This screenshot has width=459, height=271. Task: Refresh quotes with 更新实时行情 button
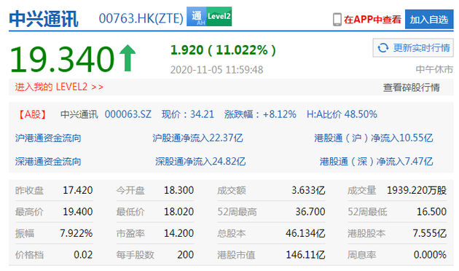click(x=413, y=47)
